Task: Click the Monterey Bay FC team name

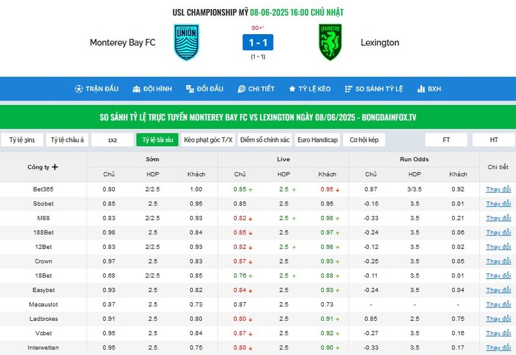Action: coord(123,43)
